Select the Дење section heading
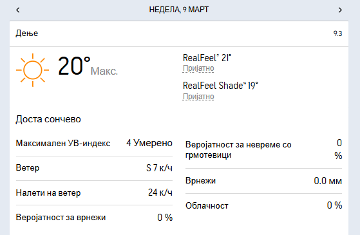360x235 pixels. pyautogui.click(x=27, y=33)
